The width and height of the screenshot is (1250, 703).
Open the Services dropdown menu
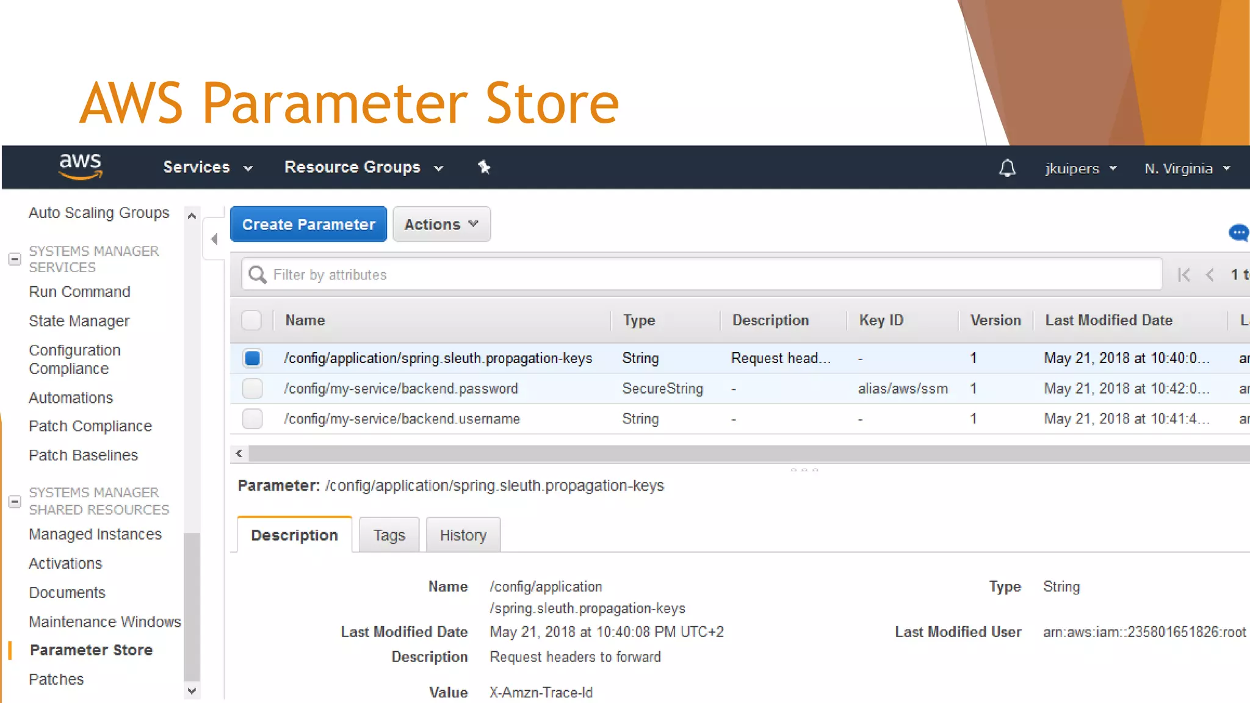pyautogui.click(x=208, y=167)
